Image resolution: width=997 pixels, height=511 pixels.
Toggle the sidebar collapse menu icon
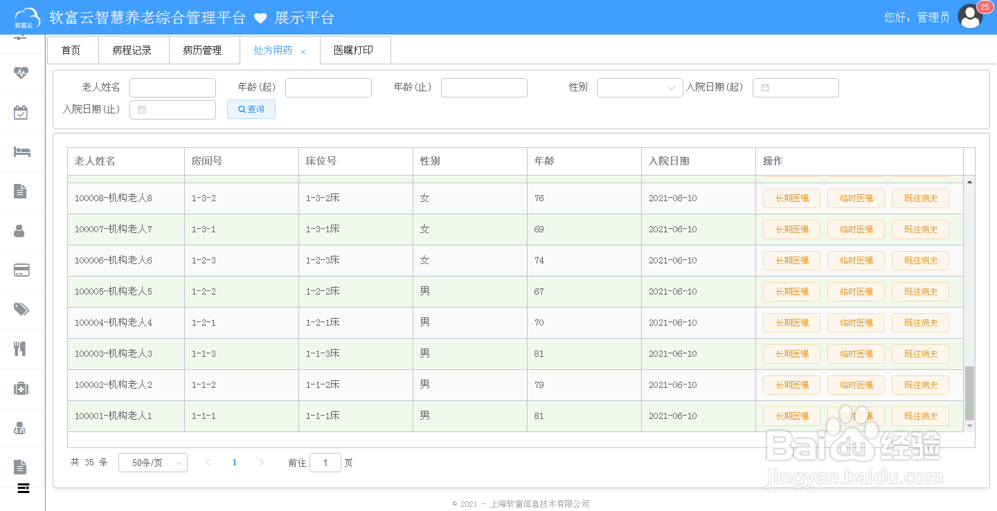point(24,488)
